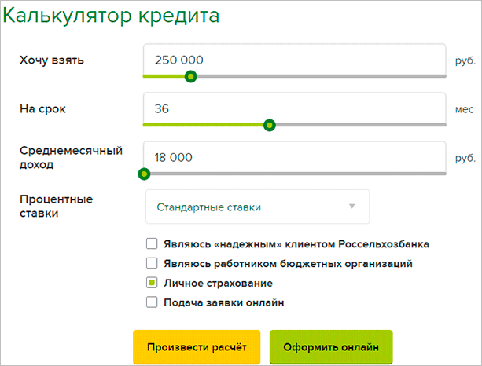Image resolution: width=482 pixels, height=366 pixels.
Task: Uncheck the Личное страхование checkbox
Action: (153, 283)
